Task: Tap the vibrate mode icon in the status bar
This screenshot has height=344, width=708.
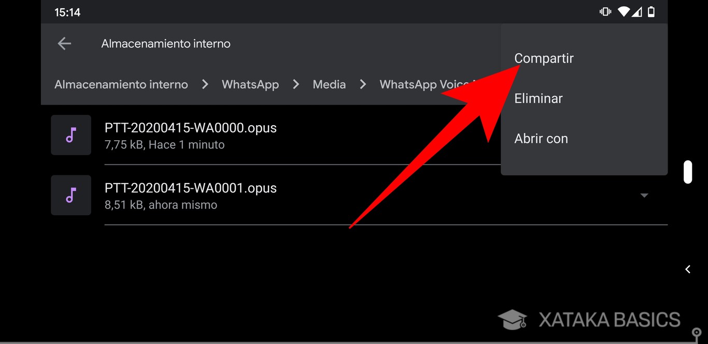Action: click(605, 11)
